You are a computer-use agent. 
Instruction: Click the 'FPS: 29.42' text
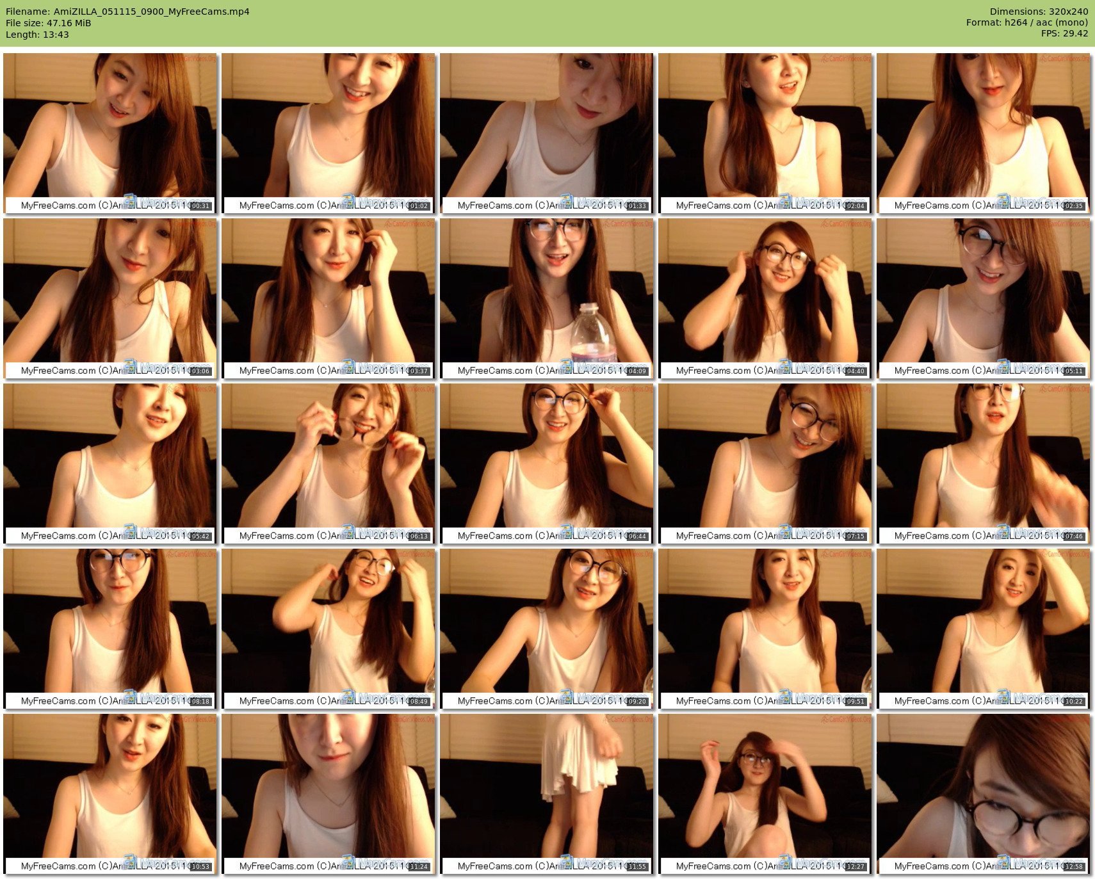tap(1064, 33)
